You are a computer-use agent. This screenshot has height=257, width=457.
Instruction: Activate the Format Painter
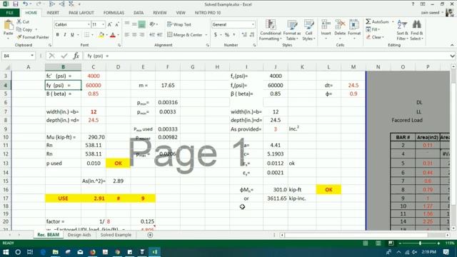[33, 37]
